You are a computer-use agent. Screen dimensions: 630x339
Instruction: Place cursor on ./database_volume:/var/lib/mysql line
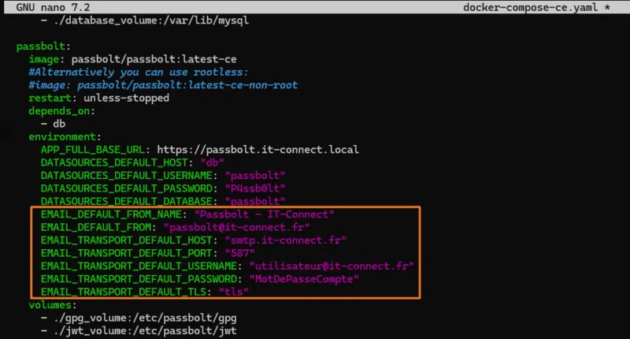coord(145,20)
